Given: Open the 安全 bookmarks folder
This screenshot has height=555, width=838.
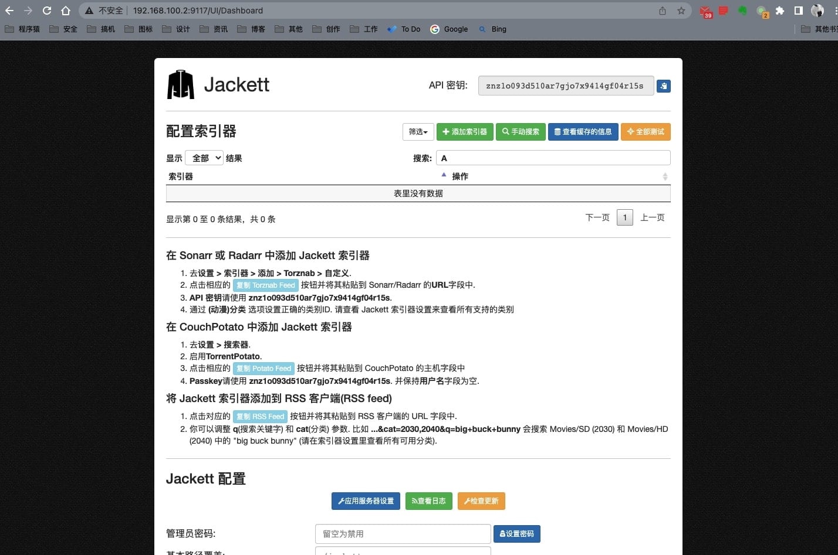Looking at the screenshot, I should [63, 29].
